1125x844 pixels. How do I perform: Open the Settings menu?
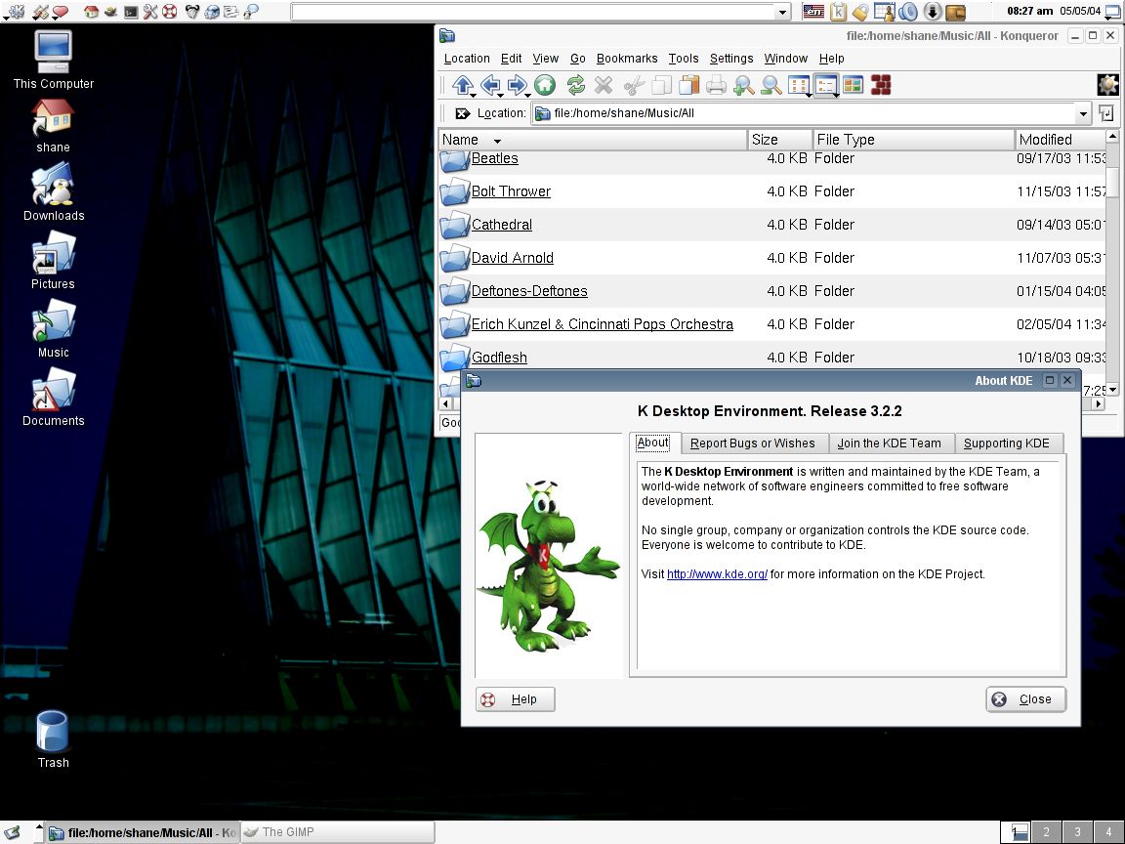tap(731, 59)
